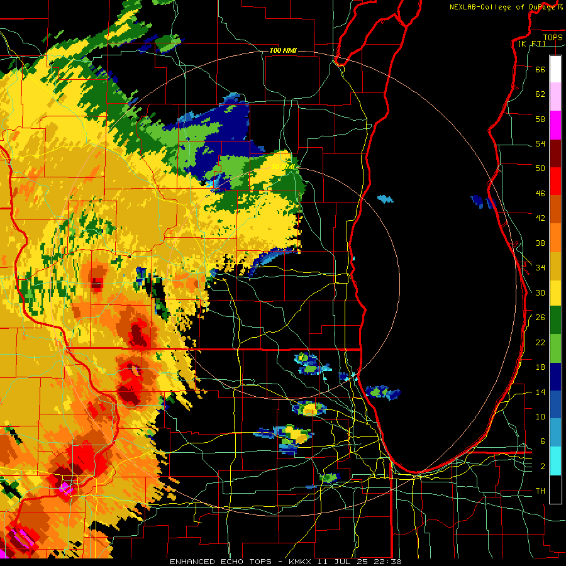Image resolution: width=566 pixels, height=566 pixels.
Task: Click the "62" legend label
Action: click(x=540, y=94)
